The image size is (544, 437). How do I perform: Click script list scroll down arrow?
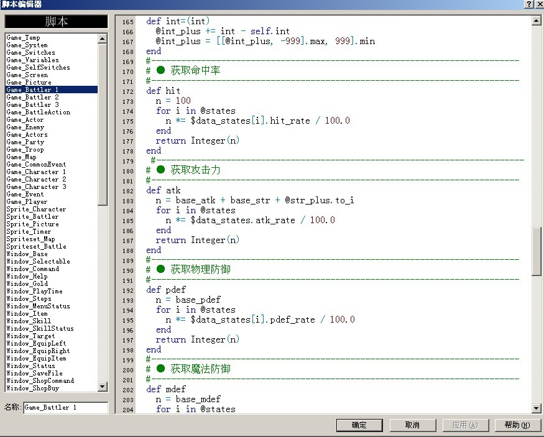103,387
